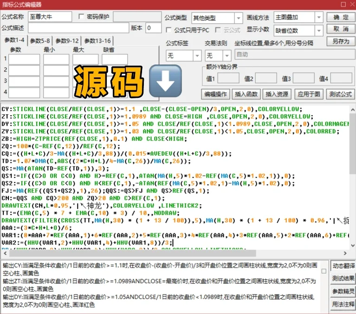Screen dimensions: 356x314
Task: Click the 取消 cancel button
Action: pyautogui.click(x=341, y=29)
